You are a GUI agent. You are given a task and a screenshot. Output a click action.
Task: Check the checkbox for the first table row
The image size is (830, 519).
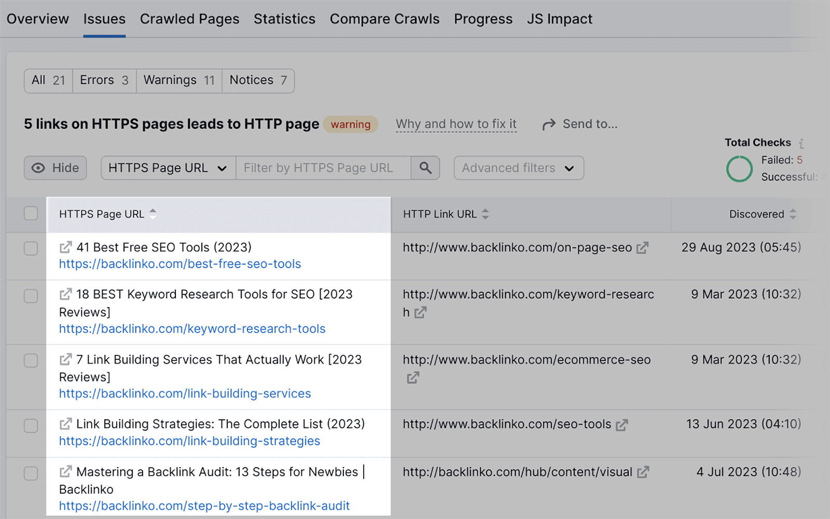pos(31,248)
